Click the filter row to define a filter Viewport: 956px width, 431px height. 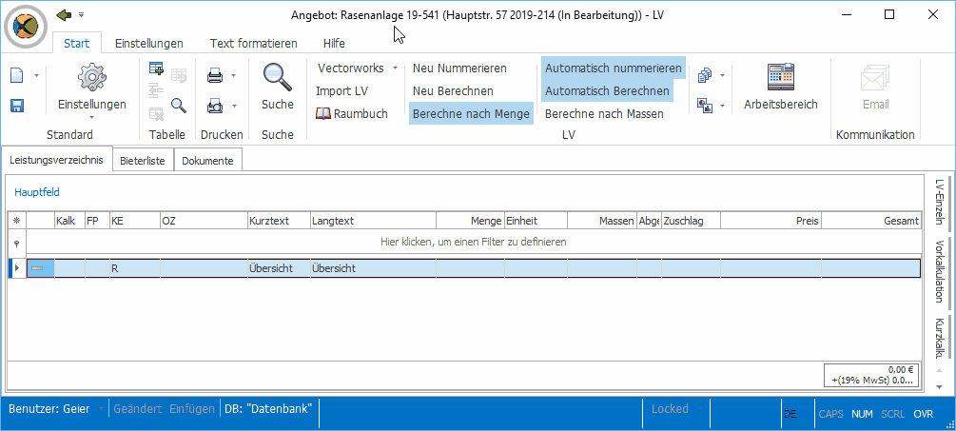click(473, 242)
